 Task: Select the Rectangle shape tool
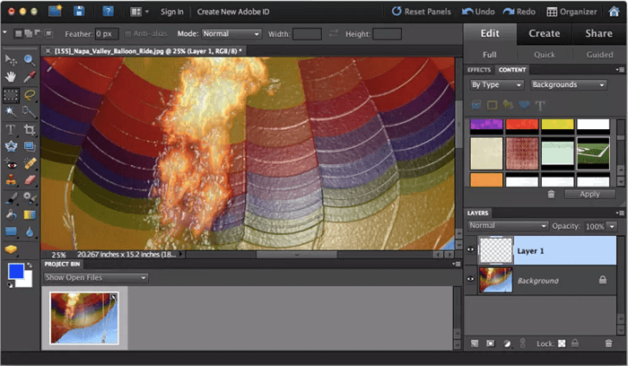pyautogui.click(x=11, y=231)
